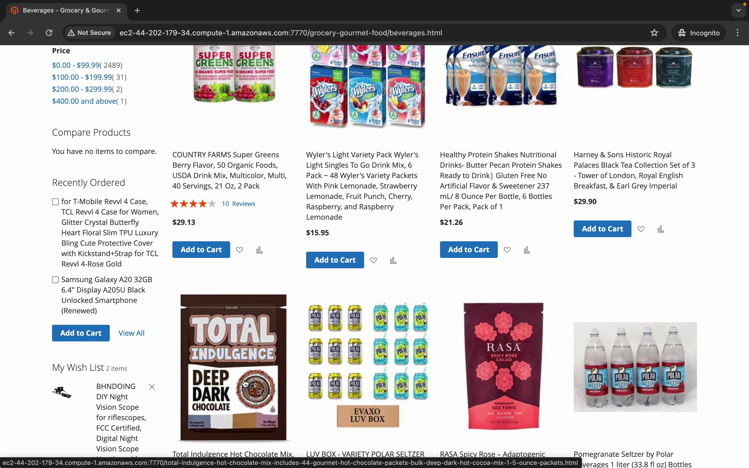749x468 pixels.
Task: Reload the Beverages page
Action: point(49,33)
